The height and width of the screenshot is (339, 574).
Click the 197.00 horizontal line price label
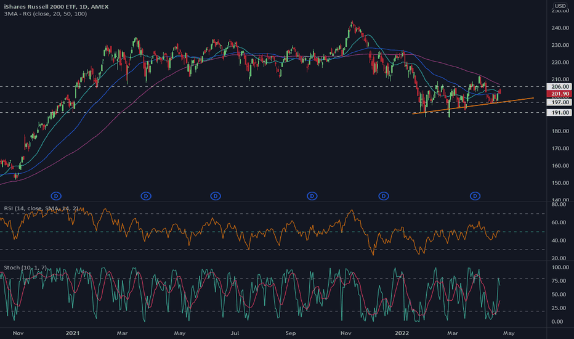coord(559,102)
